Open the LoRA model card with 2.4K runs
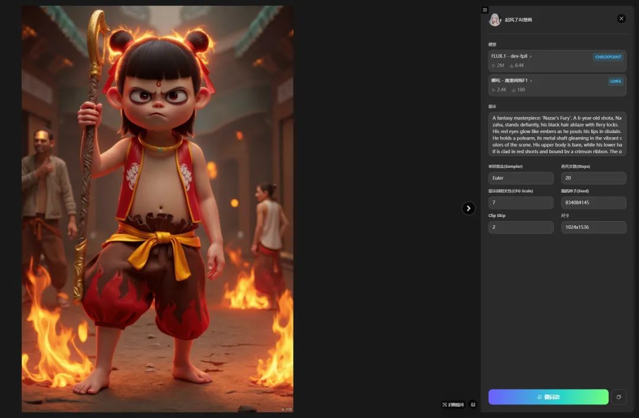This screenshot has width=639, height=418. (557, 85)
